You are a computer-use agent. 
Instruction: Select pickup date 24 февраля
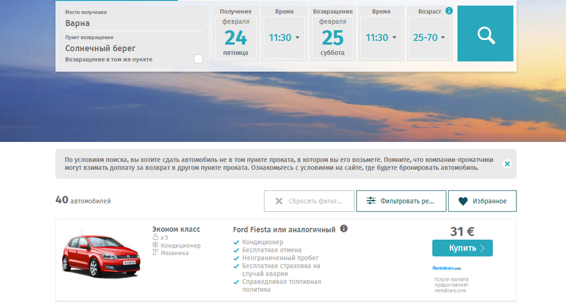point(235,37)
